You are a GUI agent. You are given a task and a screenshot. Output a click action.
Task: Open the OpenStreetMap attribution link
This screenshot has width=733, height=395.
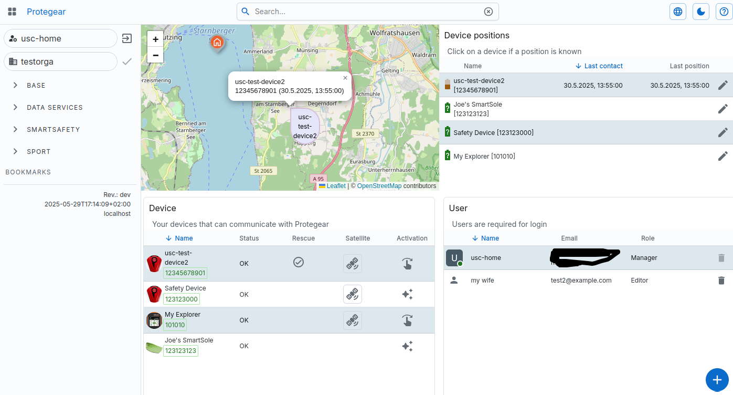click(x=379, y=186)
